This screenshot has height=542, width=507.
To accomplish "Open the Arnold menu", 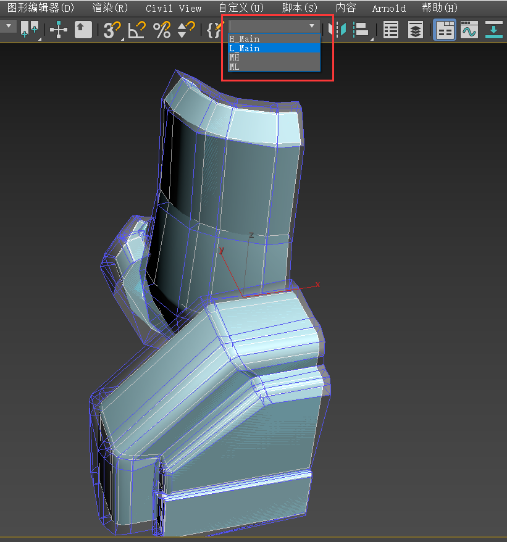I will [x=389, y=8].
